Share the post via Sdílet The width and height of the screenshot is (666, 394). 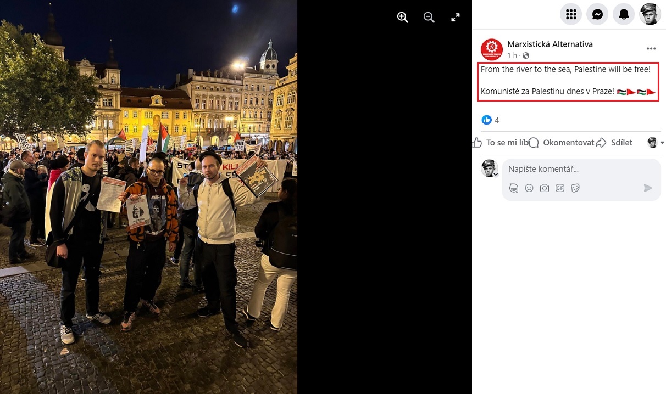(614, 143)
